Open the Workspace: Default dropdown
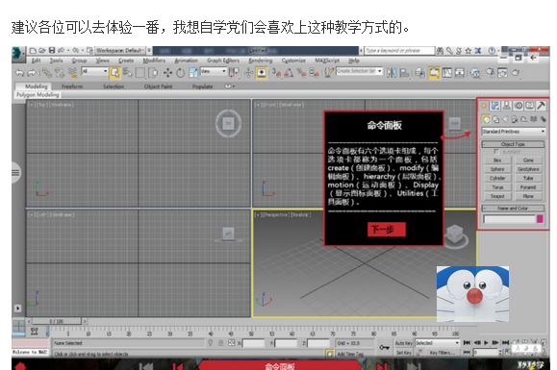Screen dimensions: 557x370 121,51
